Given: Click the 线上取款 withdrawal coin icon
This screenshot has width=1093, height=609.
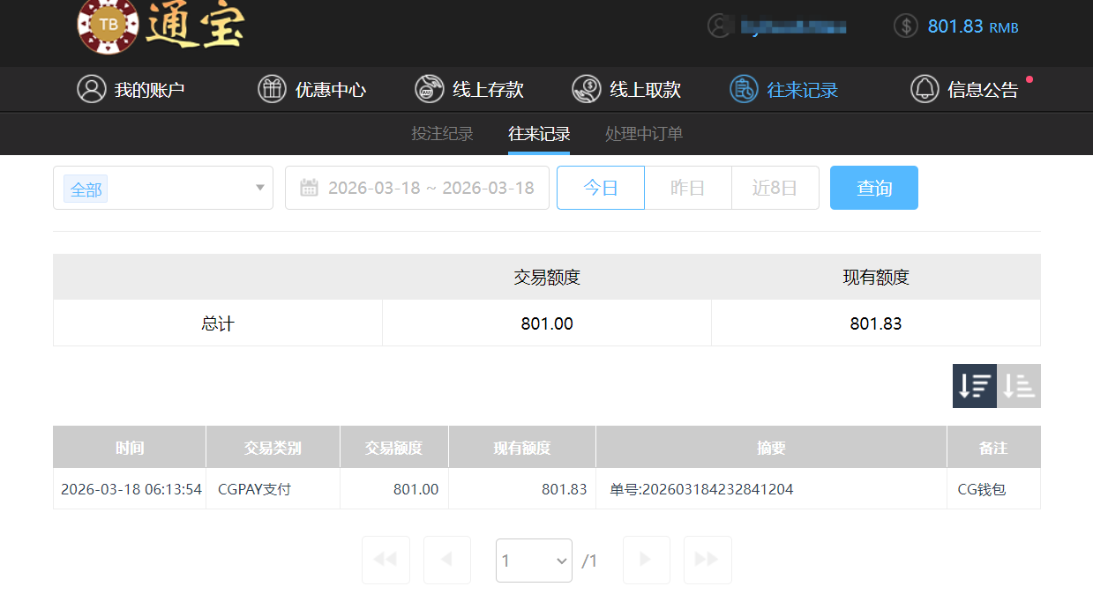Looking at the screenshot, I should [584, 88].
